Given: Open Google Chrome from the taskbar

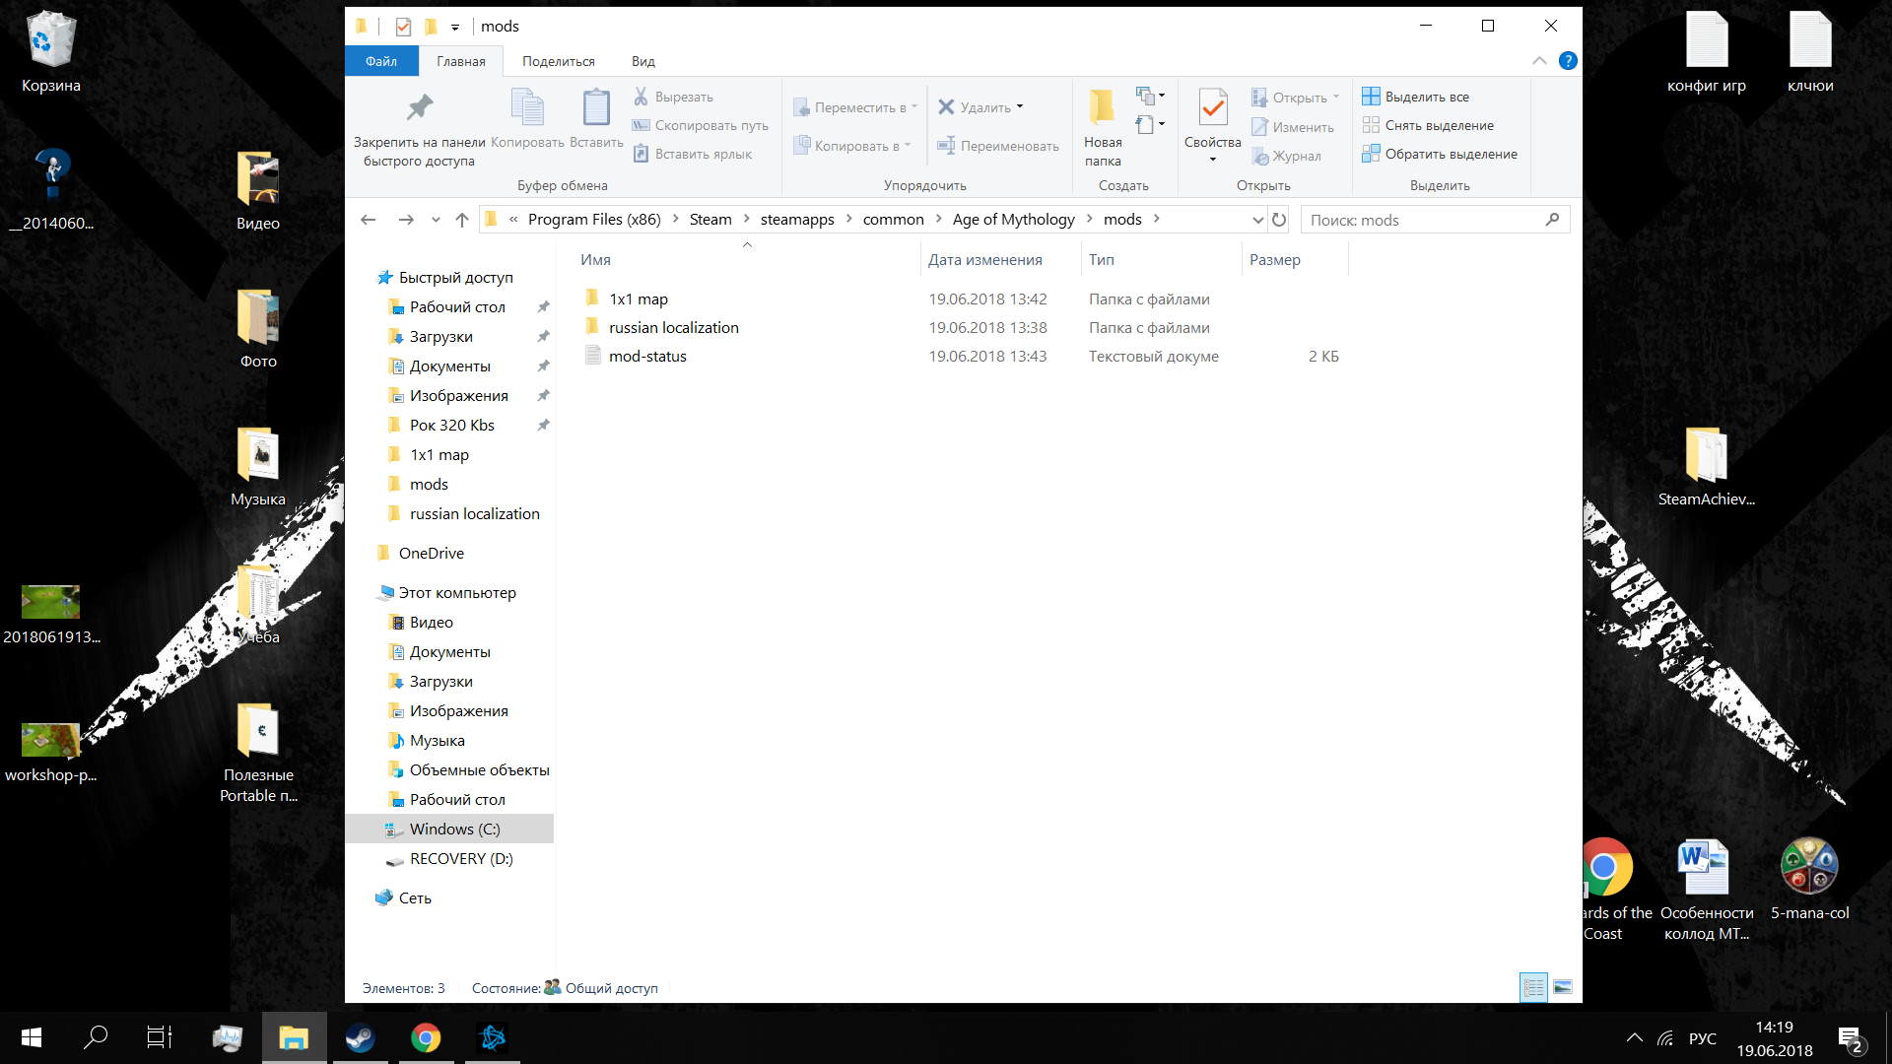Looking at the screenshot, I should tap(426, 1037).
